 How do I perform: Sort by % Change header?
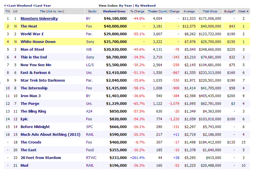coord(137,11)
